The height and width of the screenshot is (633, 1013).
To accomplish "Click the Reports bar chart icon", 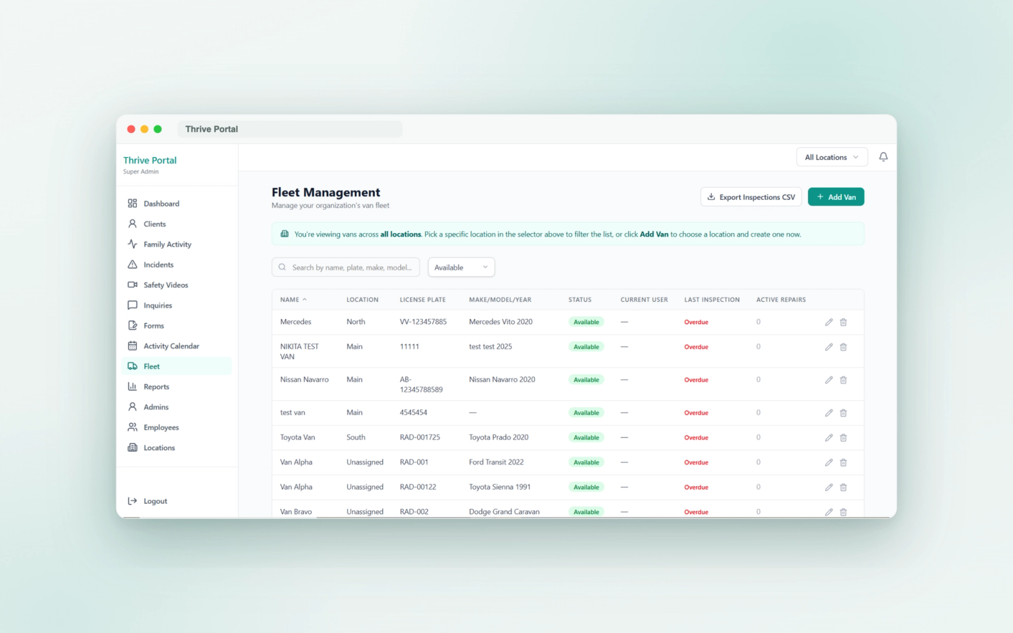I will [x=132, y=386].
